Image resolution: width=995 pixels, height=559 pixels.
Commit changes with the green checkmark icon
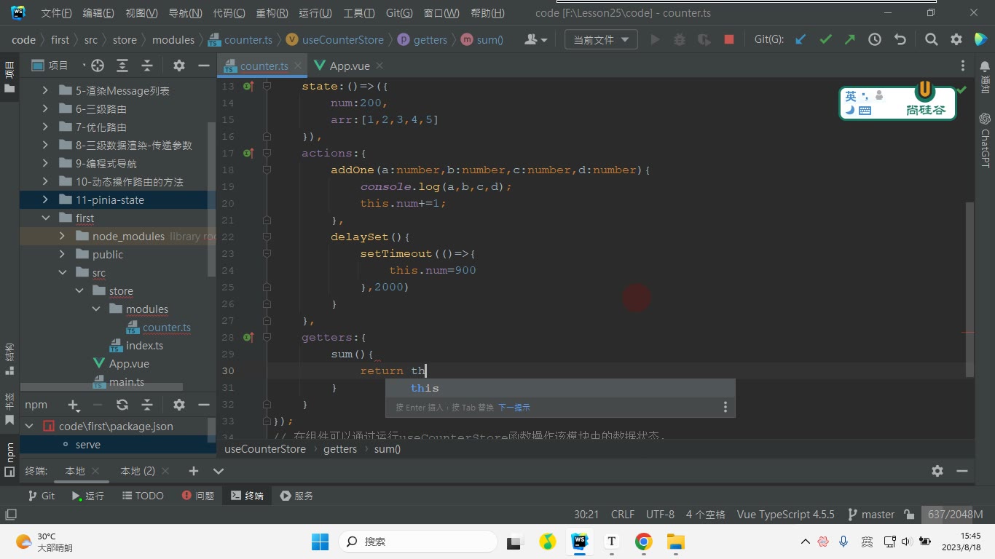825,40
